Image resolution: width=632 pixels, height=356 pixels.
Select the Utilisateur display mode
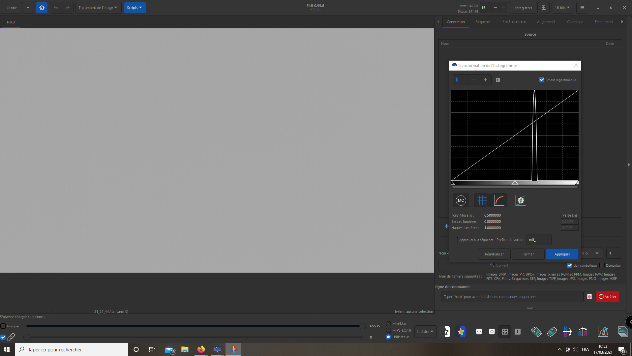point(388,337)
